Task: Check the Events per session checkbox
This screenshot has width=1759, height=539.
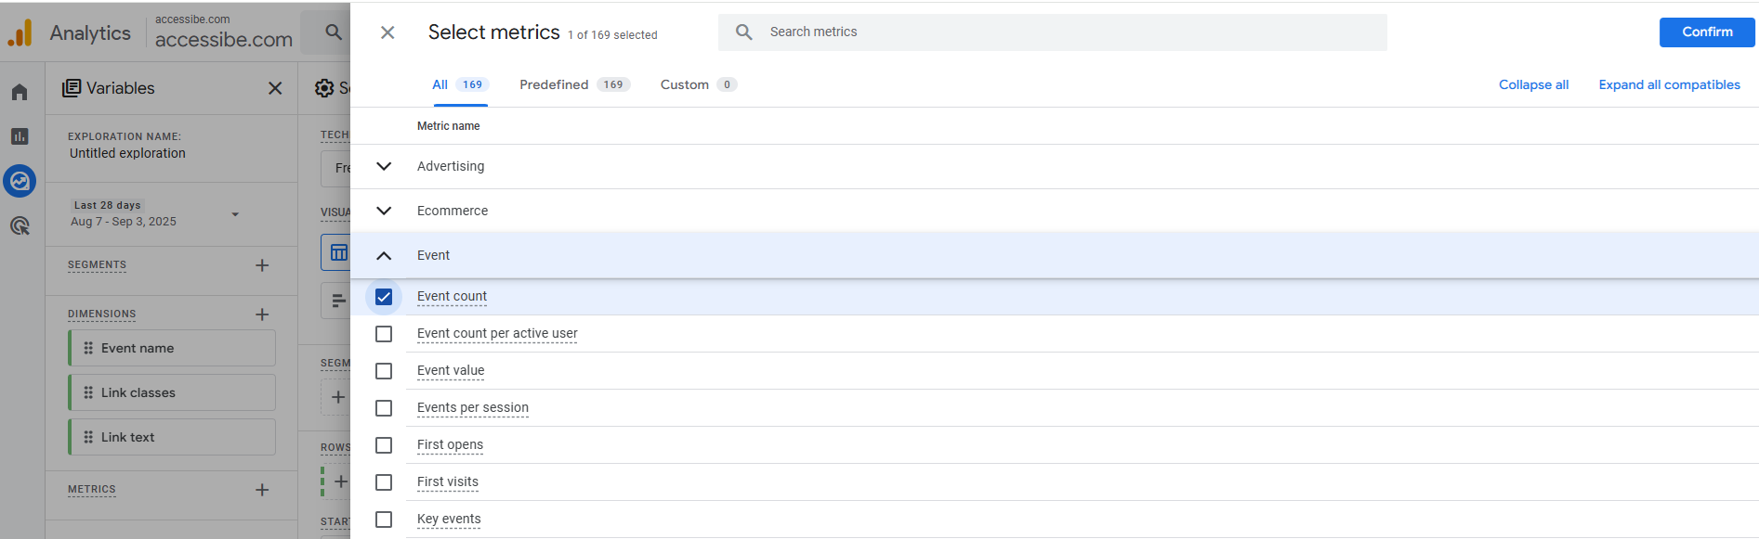Action: tap(384, 408)
